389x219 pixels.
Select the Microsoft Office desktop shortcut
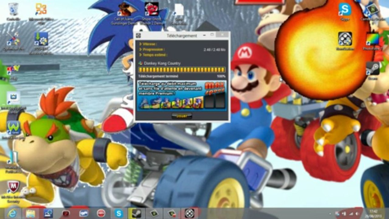(41, 13)
